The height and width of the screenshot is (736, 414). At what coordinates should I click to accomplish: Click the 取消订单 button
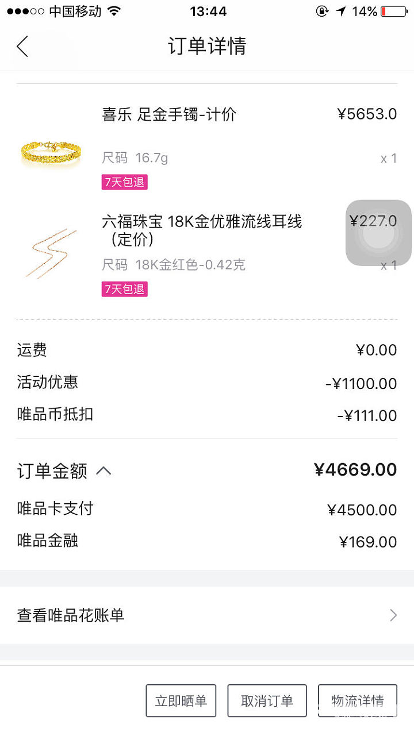tap(267, 700)
